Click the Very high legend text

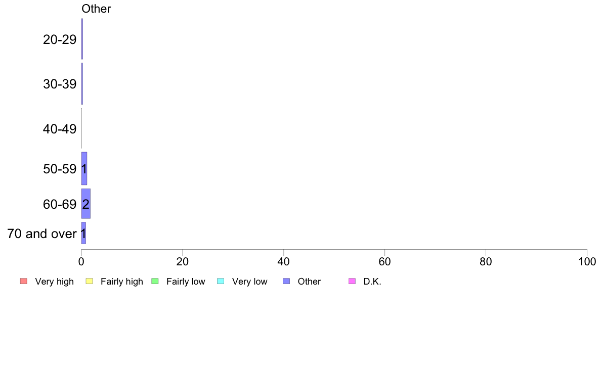coord(55,282)
